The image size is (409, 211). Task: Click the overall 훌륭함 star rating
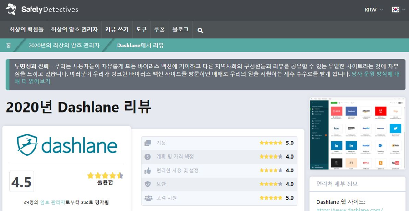click(x=105, y=175)
